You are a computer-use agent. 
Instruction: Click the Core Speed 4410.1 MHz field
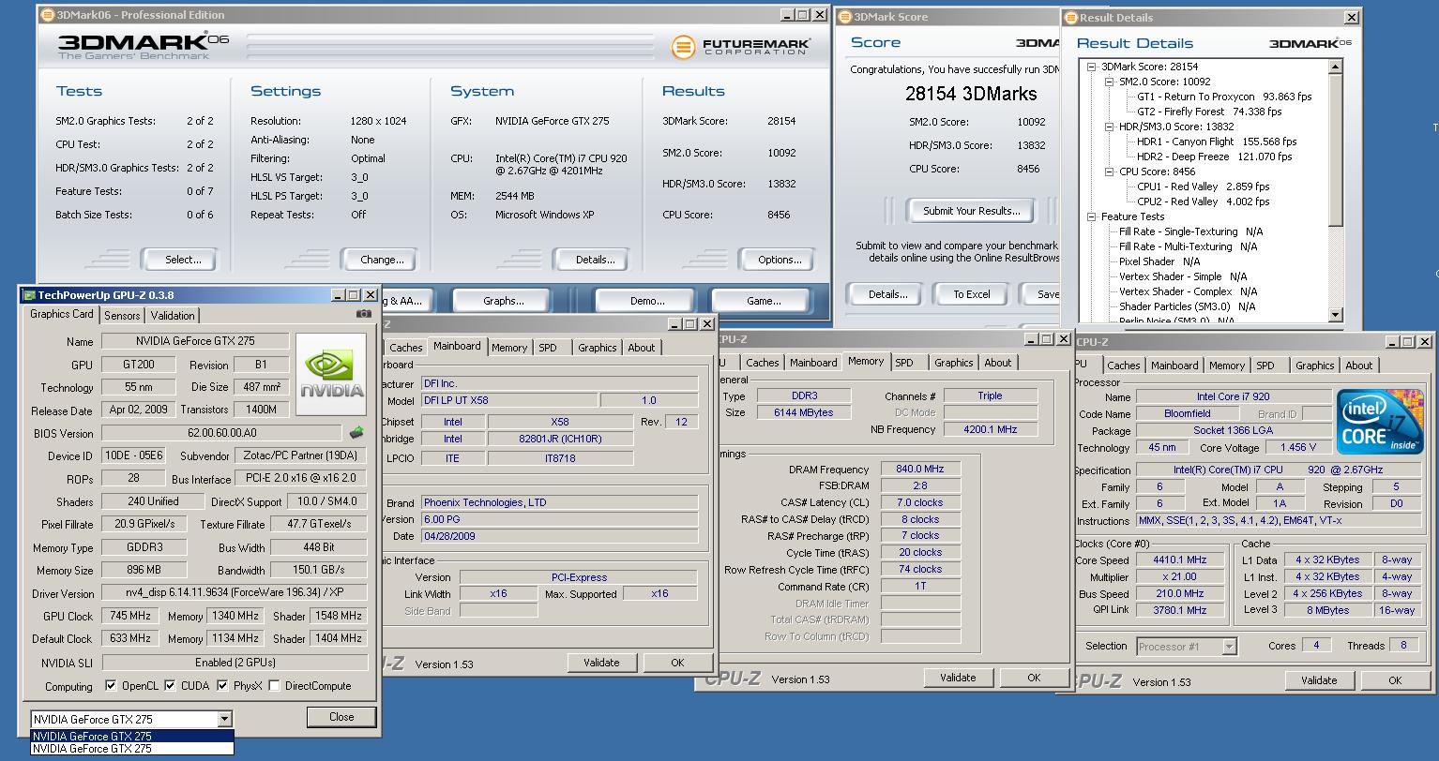[1181, 560]
